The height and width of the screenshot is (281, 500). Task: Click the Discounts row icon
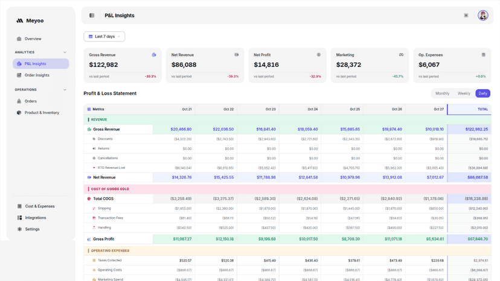coord(94,139)
